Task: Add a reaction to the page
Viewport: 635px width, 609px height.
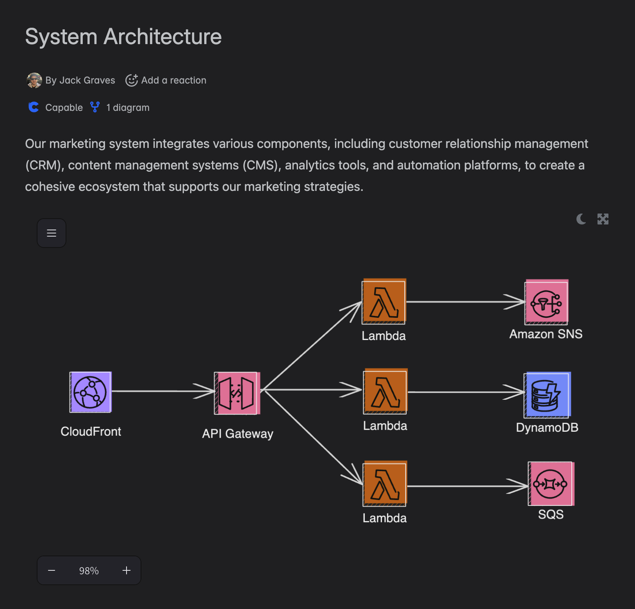Action: click(166, 80)
